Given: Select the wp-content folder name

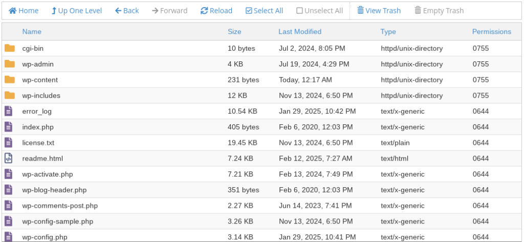Looking at the screenshot, I should coord(40,79).
